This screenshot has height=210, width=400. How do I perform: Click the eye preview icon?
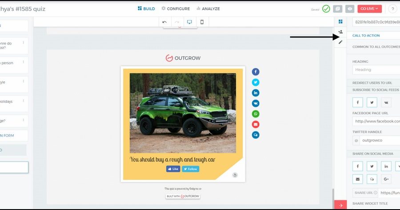[x=350, y=8]
